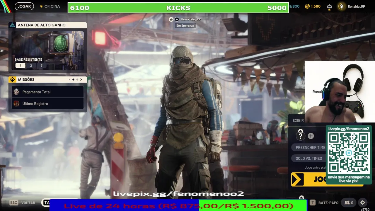
Task: Click the player level arrow badge icon
Action: pos(341,6)
